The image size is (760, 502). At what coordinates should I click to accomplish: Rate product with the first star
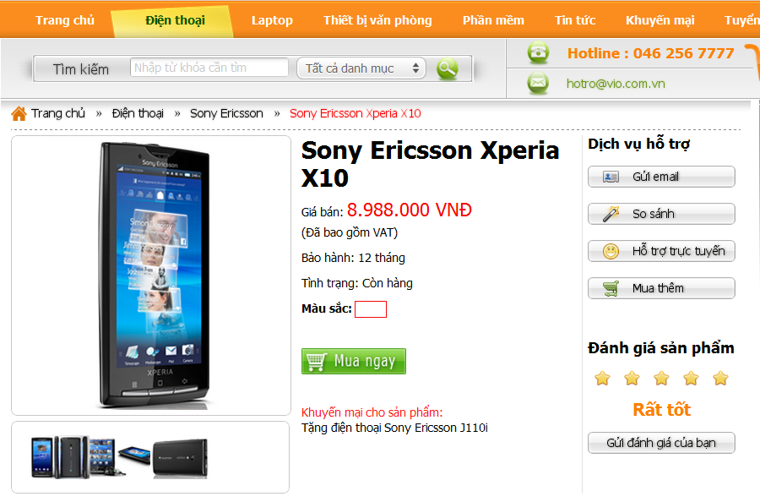[x=602, y=378]
